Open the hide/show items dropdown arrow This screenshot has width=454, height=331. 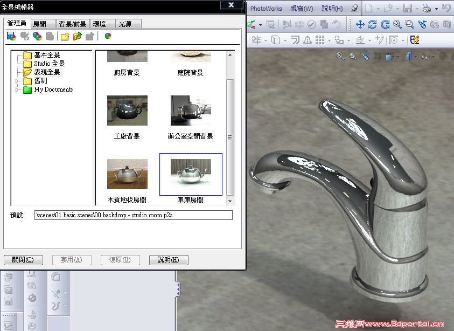tap(433, 57)
